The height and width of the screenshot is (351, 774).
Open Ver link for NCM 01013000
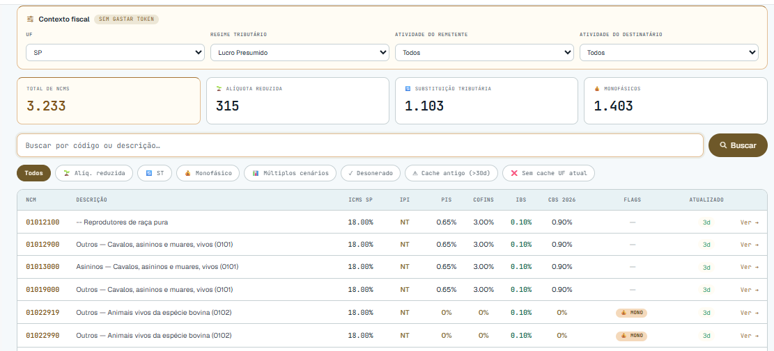(x=750, y=267)
